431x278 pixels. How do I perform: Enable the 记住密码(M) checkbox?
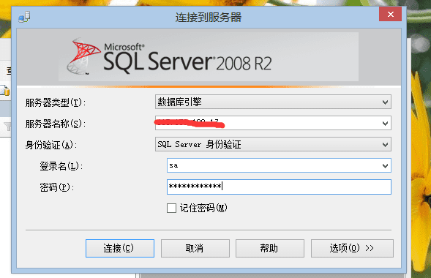(171, 208)
